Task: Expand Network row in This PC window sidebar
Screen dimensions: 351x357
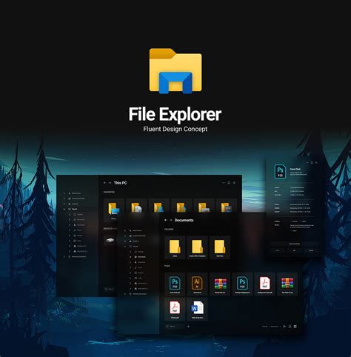Action: click(64, 256)
